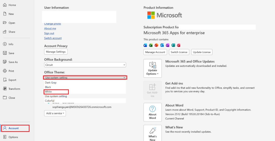
Task: Open the About me link
Action: coord(50,29)
